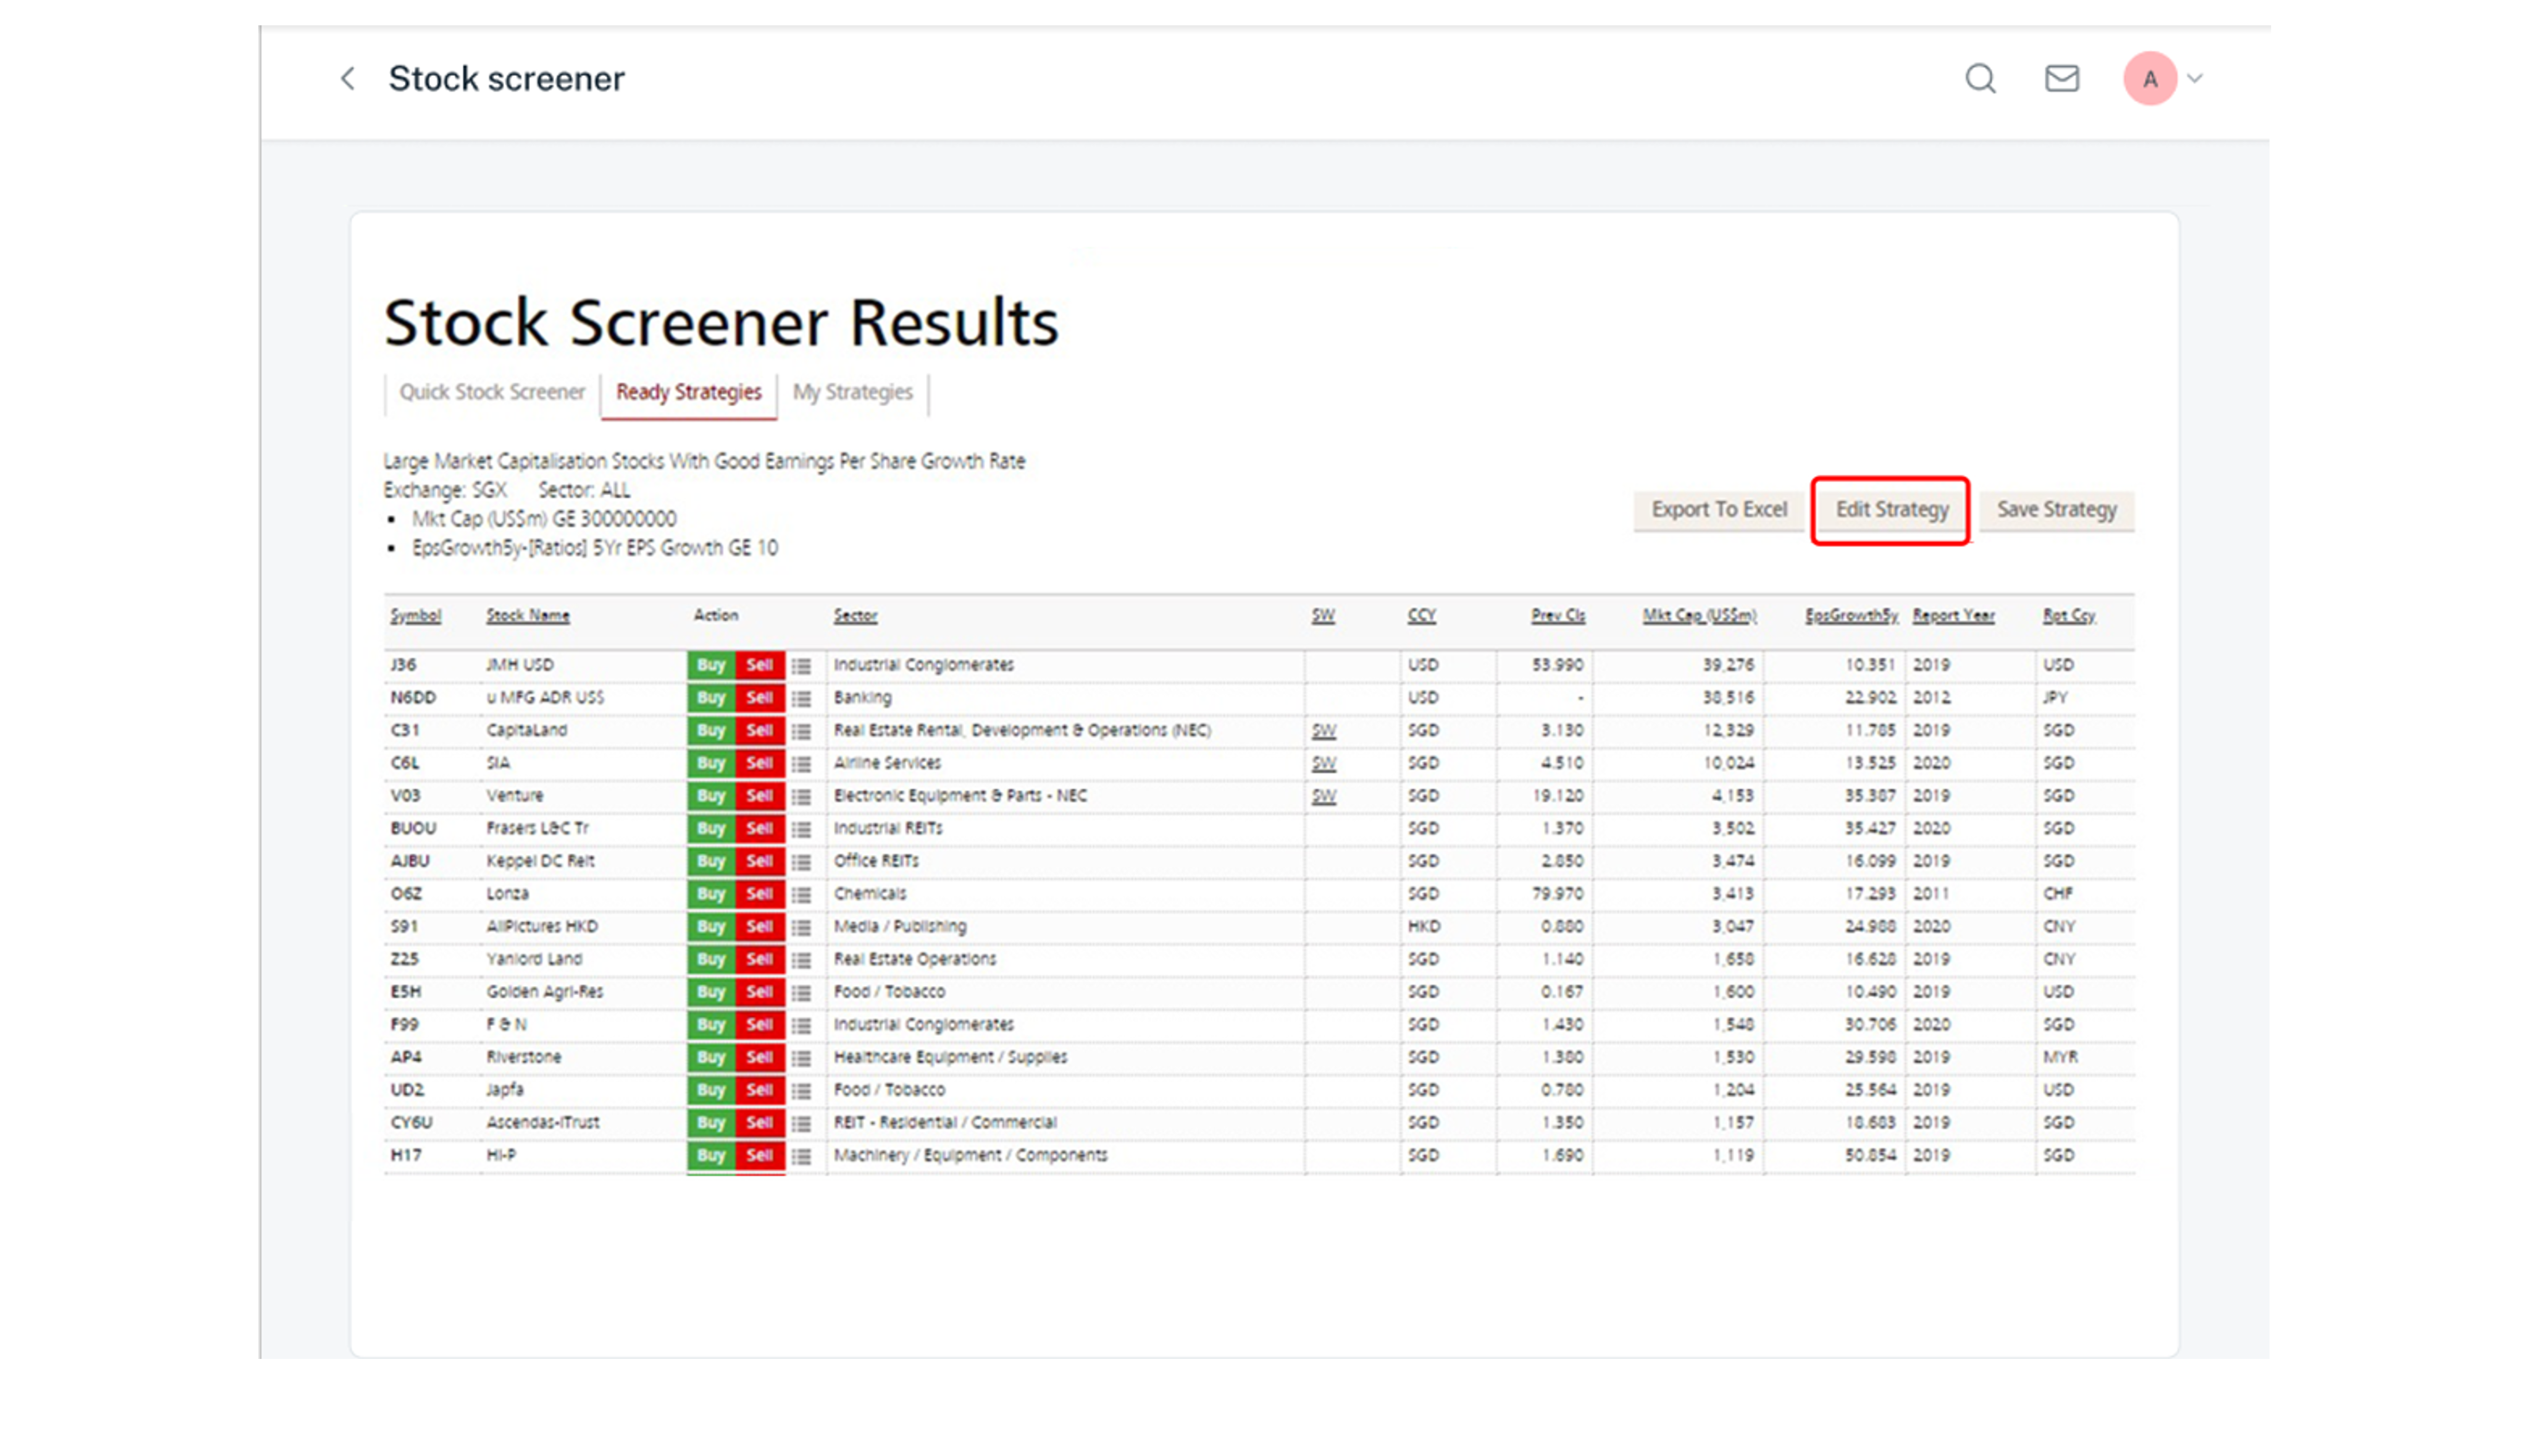Open details list icon for AliPictures HKD
The width and height of the screenshot is (2527, 1456).
click(x=801, y=928)
